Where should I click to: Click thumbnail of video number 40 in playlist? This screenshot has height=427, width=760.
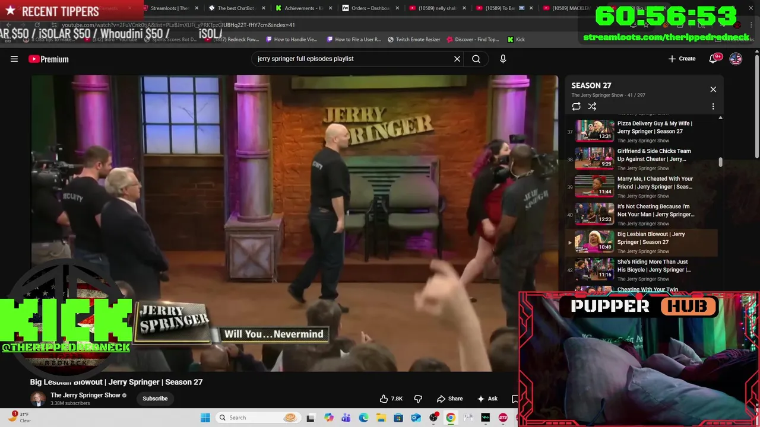coord(594,214)
